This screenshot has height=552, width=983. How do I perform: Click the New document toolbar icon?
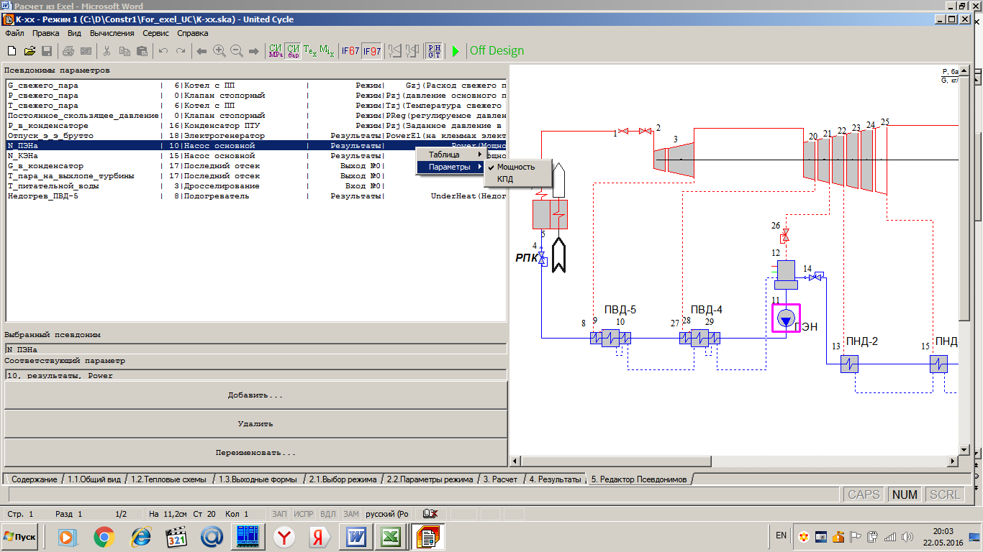click(12, 51)
